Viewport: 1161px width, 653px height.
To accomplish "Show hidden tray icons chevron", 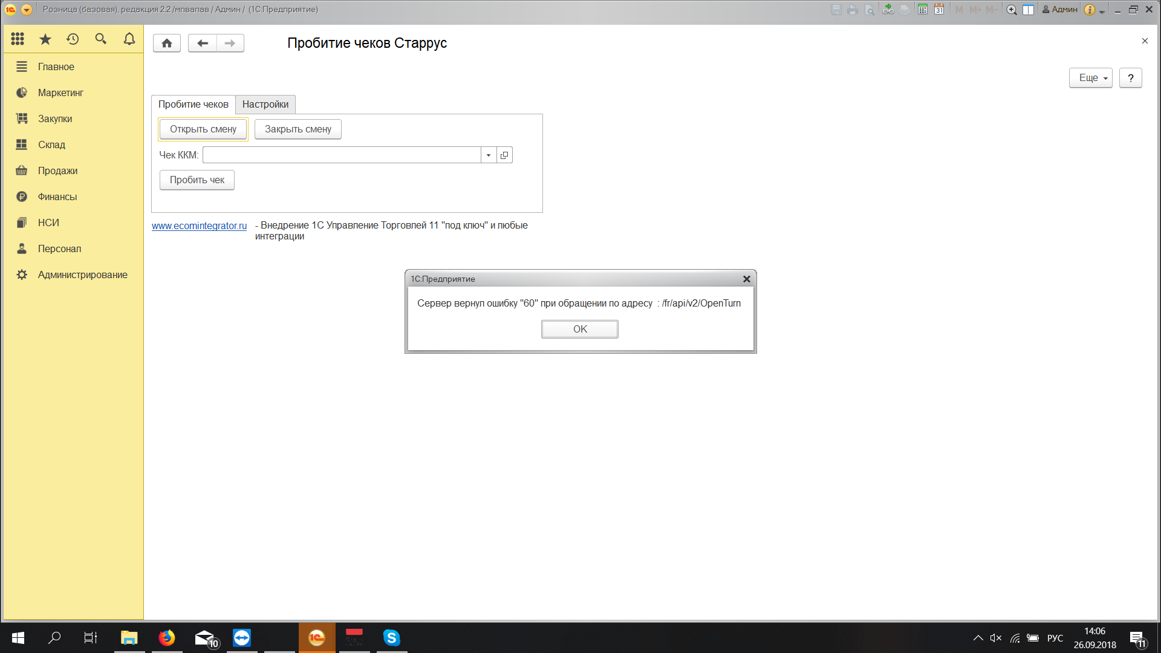I will point(978,638).
